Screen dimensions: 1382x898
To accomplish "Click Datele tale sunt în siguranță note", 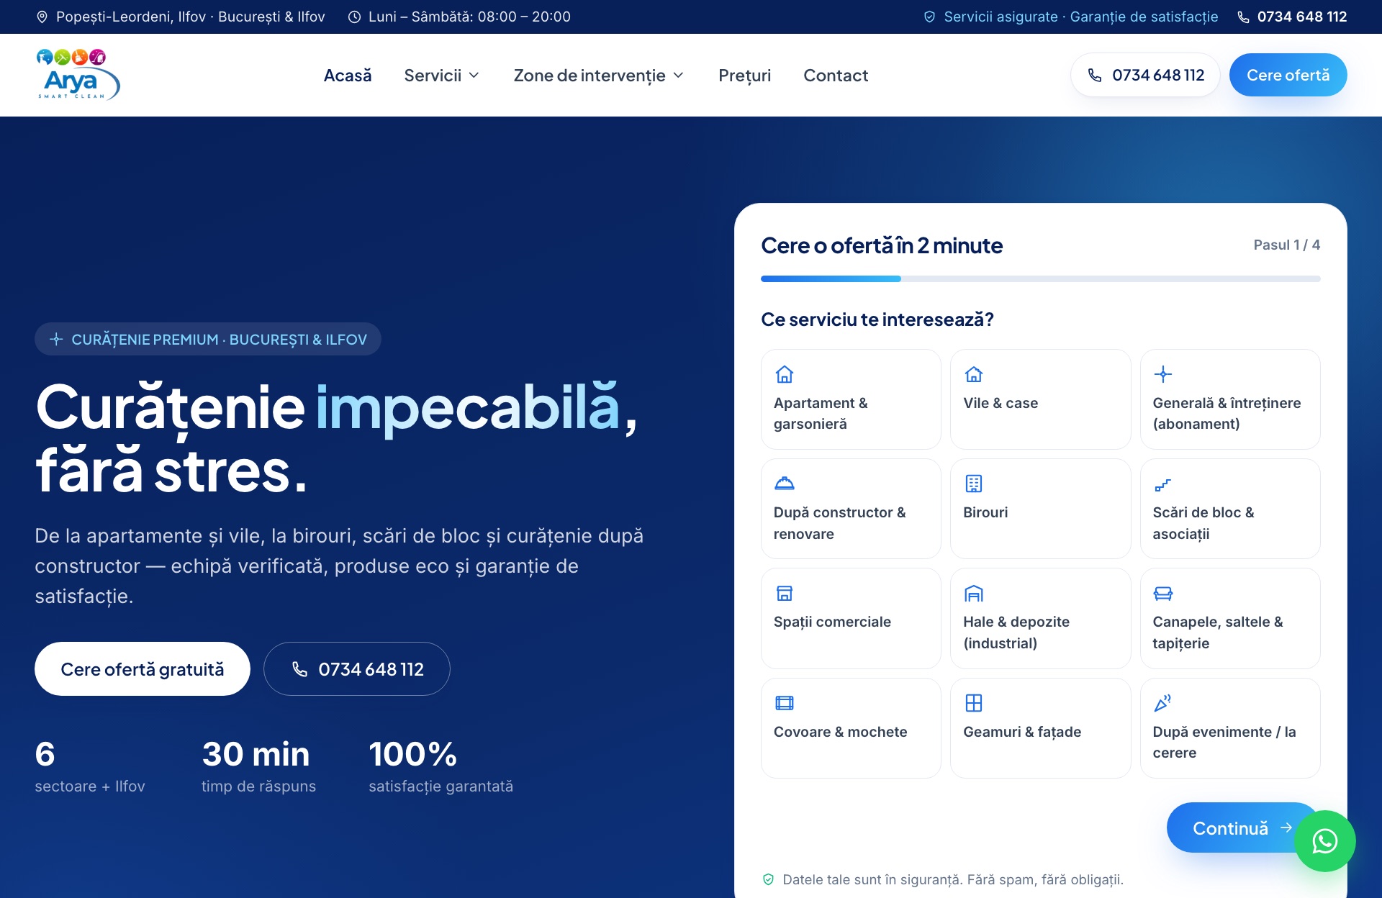I will [x=952, y=879].
